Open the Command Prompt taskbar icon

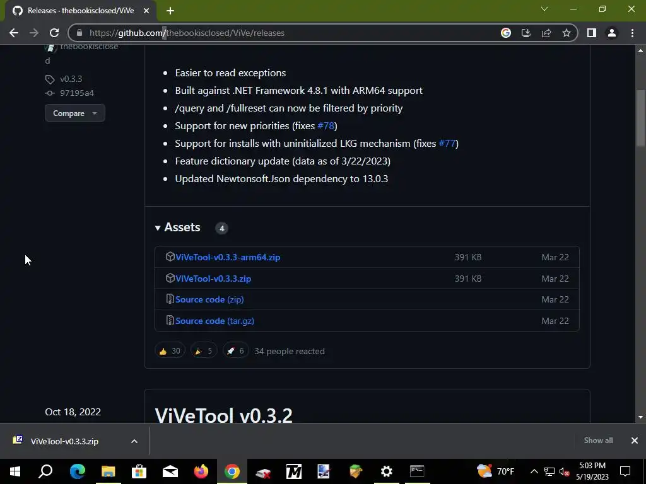click(417, 471)
